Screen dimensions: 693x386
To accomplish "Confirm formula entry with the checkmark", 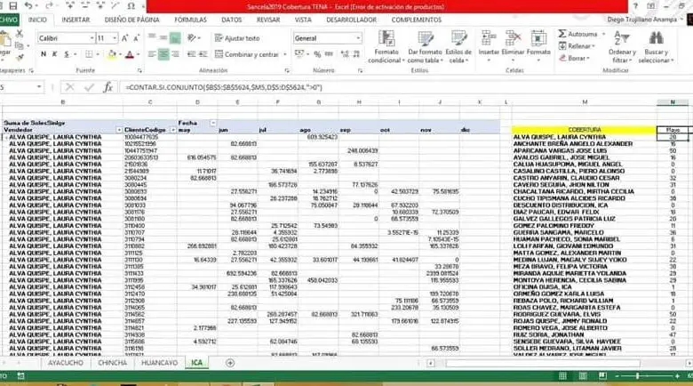I will (89, 87).
